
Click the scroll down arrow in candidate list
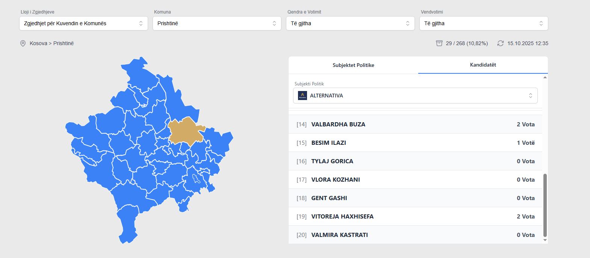tap(545, 240)
